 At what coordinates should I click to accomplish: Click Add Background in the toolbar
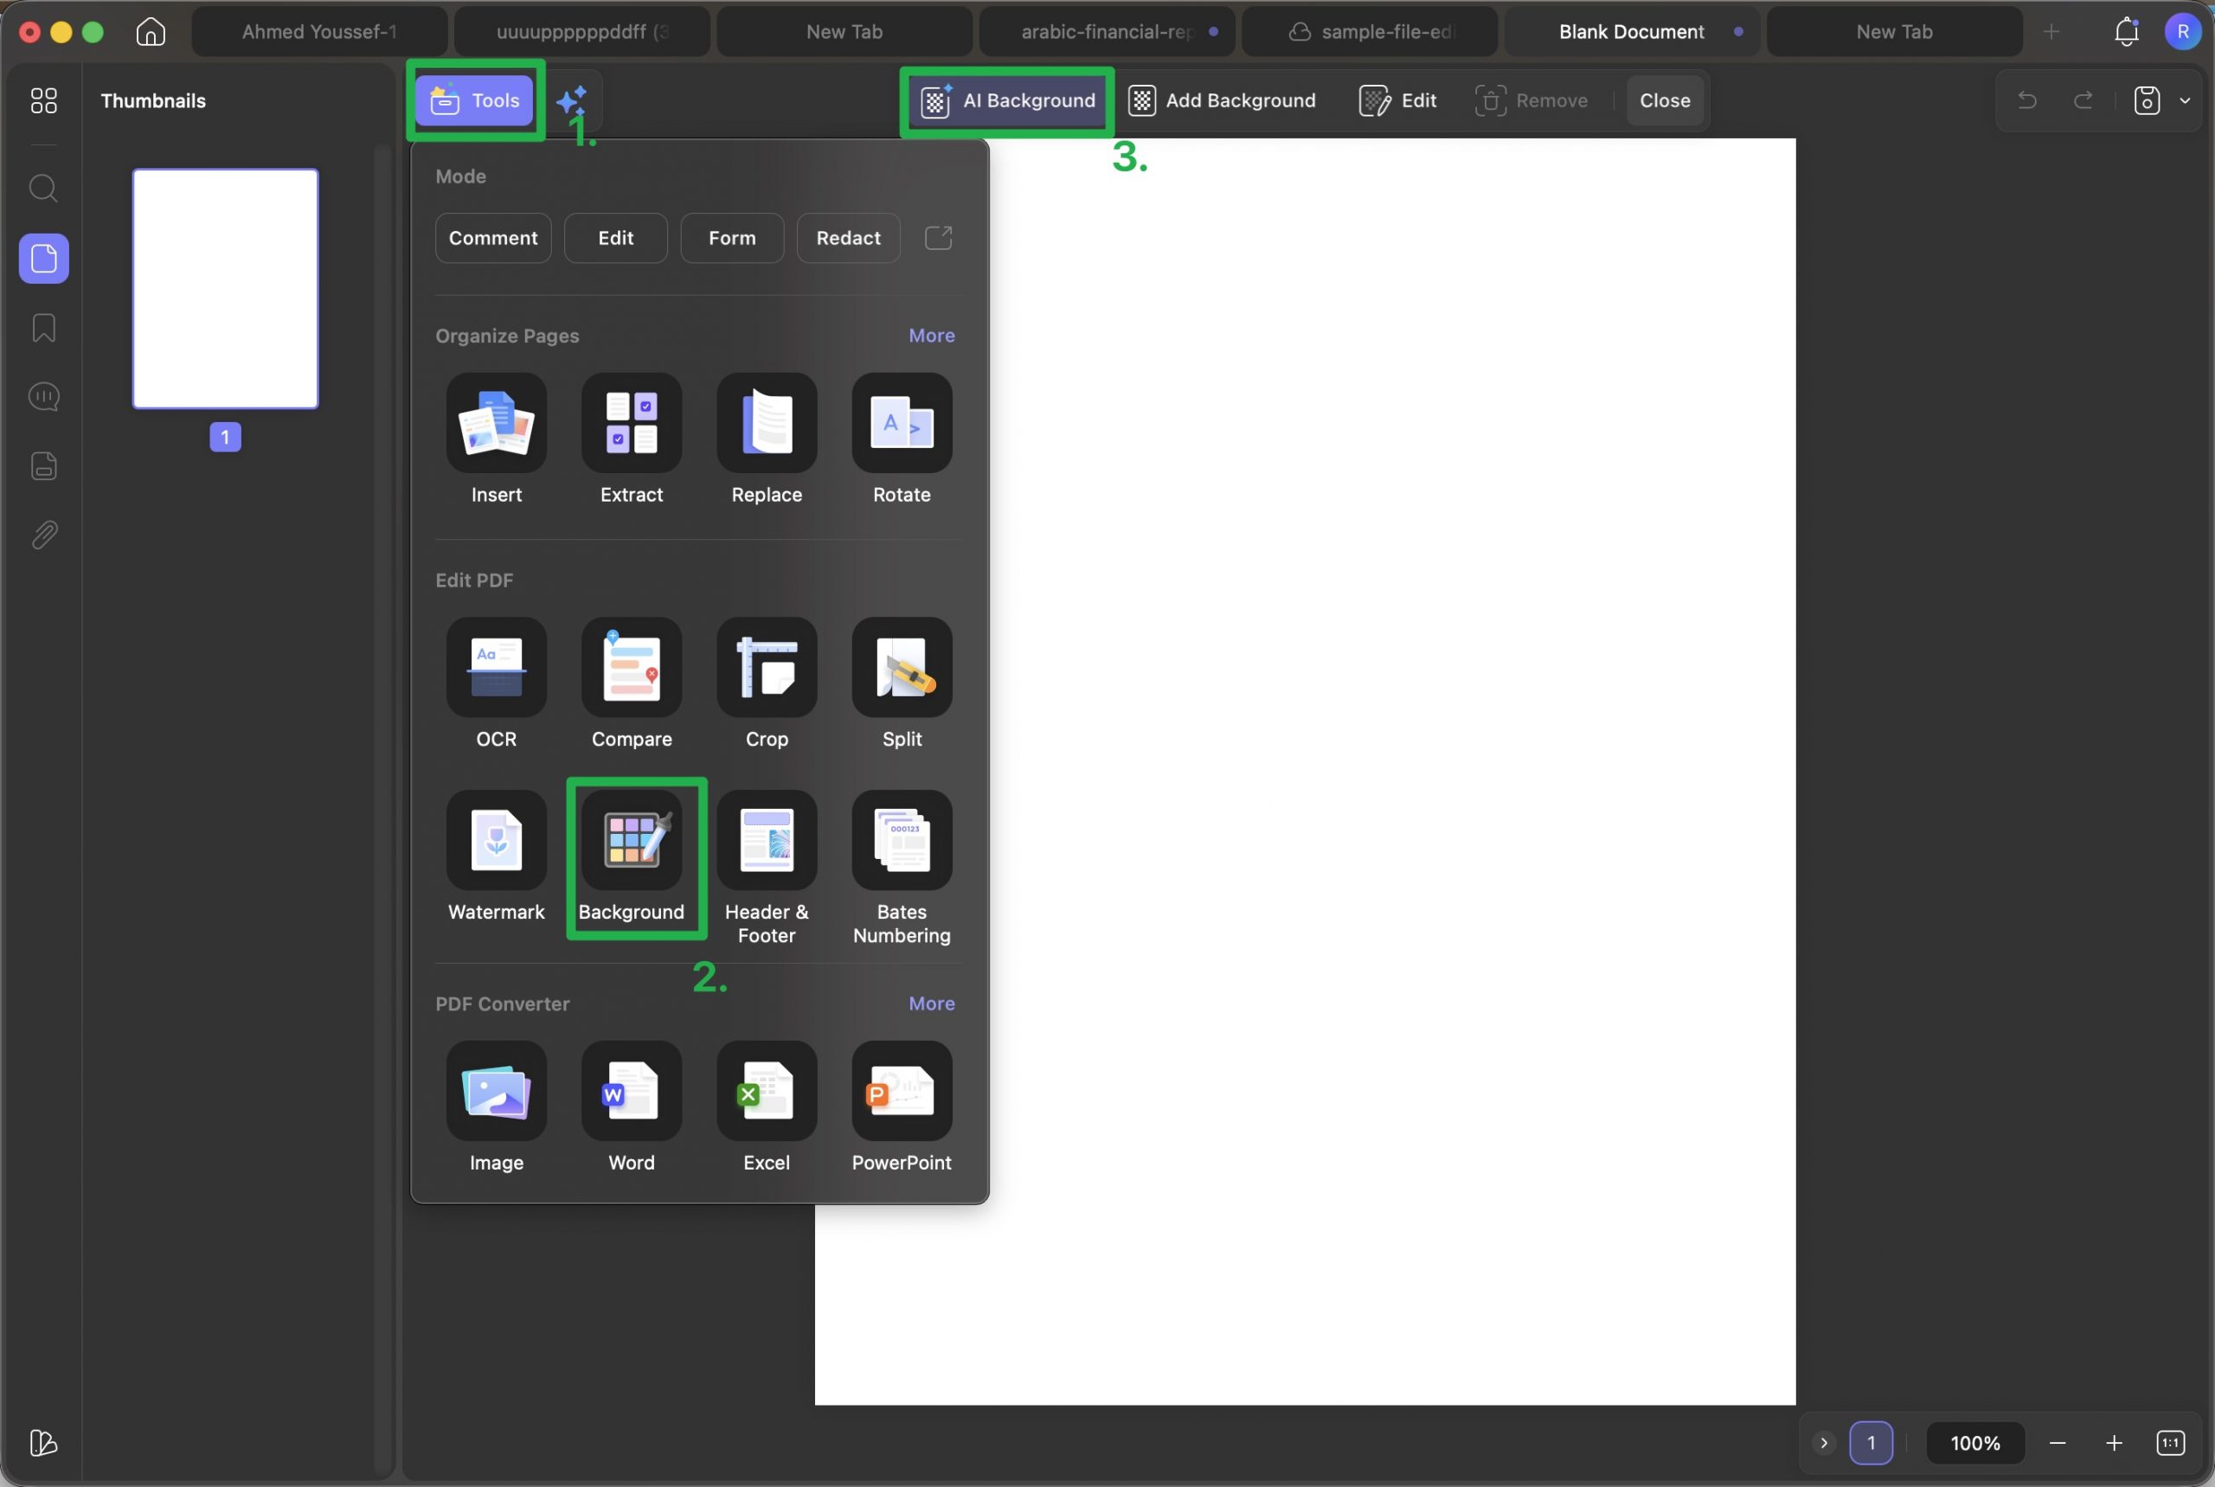pyautogui.click(x=1222, y=100)
